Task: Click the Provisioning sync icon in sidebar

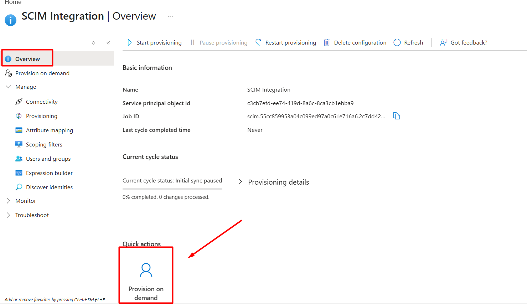Action: 19,116
